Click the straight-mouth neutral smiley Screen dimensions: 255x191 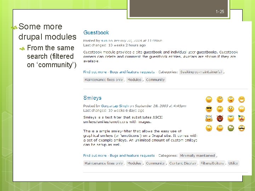pyautogui.click(x=220, y=109)
